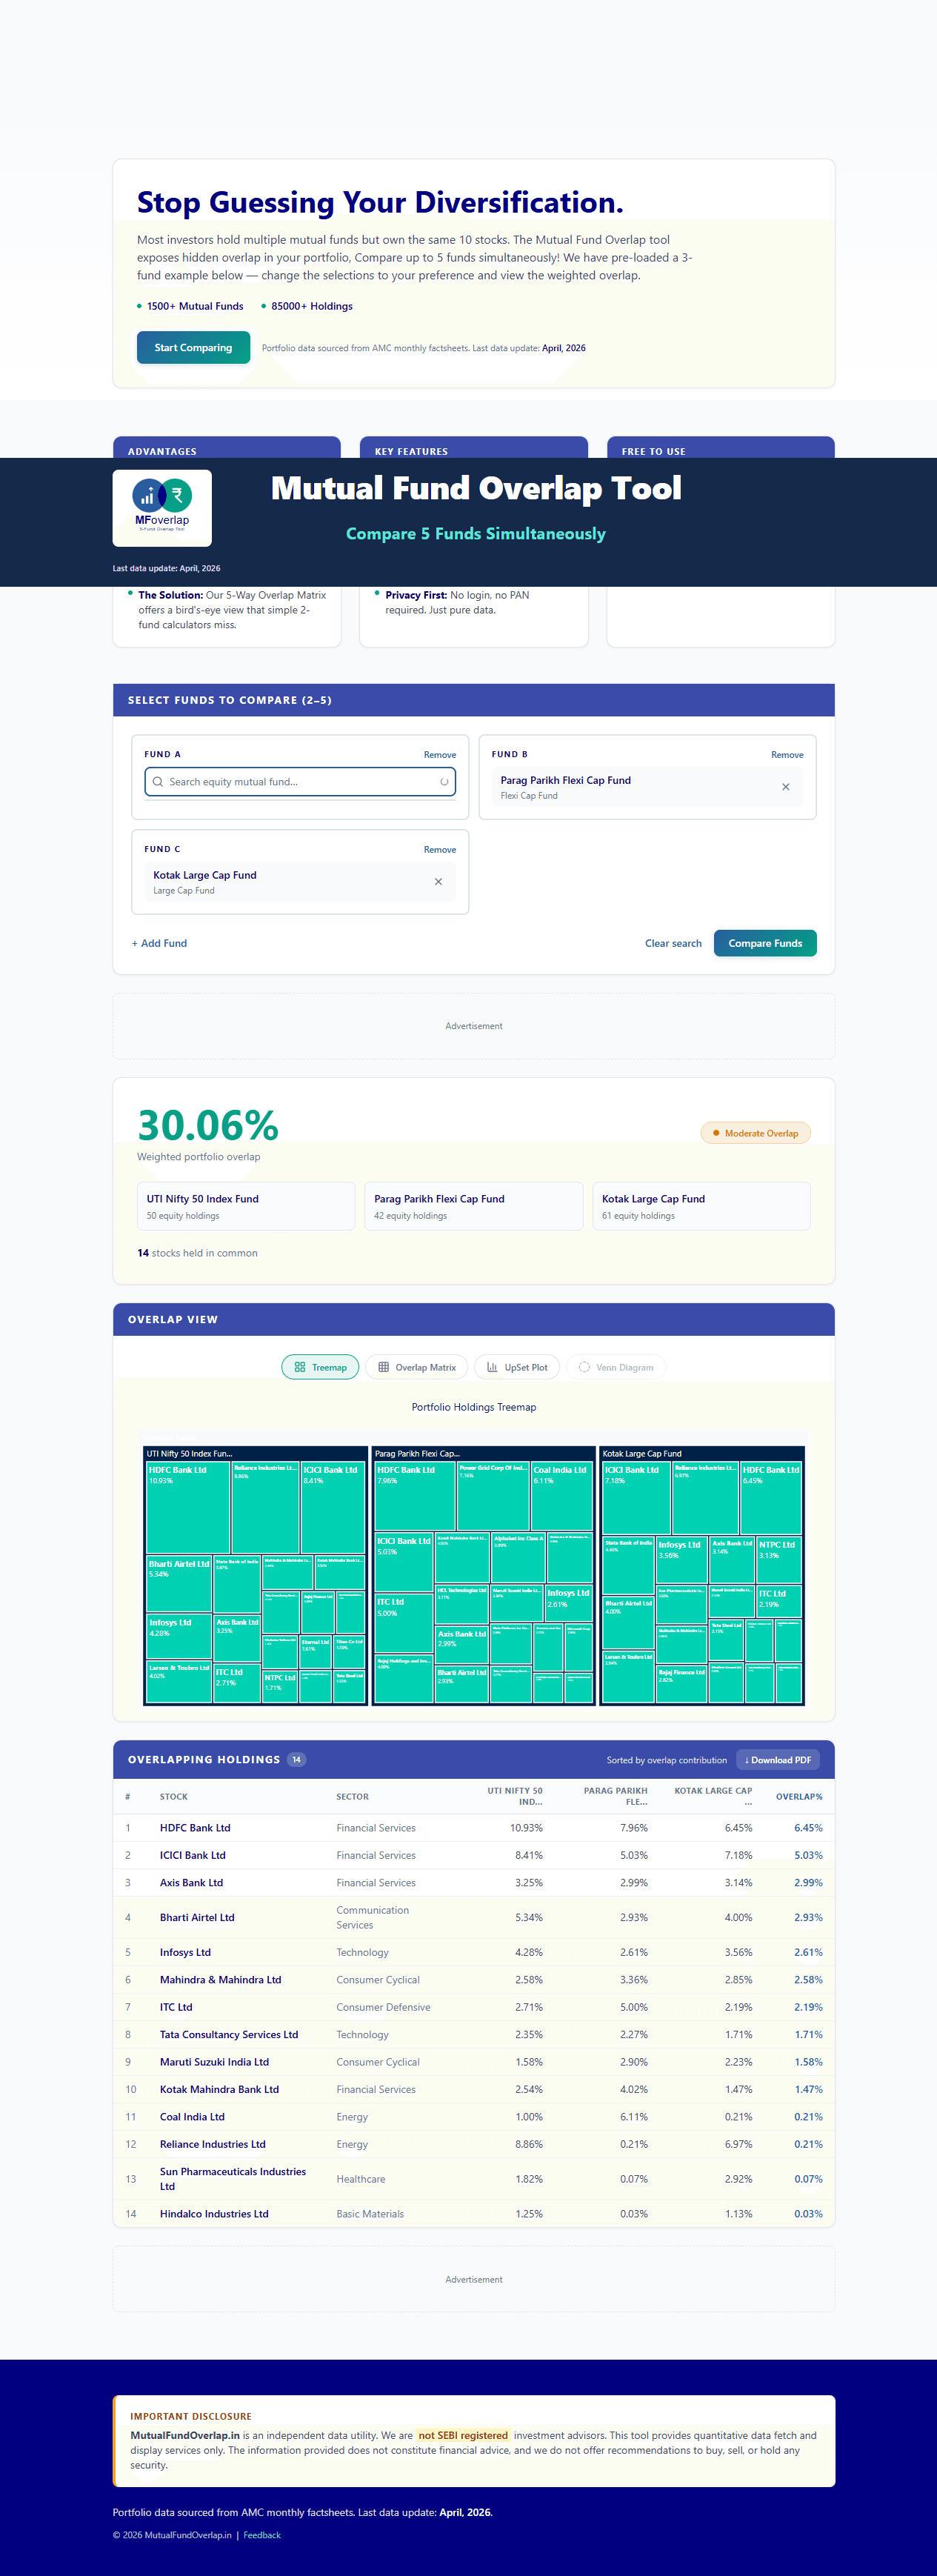Click NTPC Ltd tile in Kotak Large Cap treemap
The image size is (937, 2576).
point(779,1561)
